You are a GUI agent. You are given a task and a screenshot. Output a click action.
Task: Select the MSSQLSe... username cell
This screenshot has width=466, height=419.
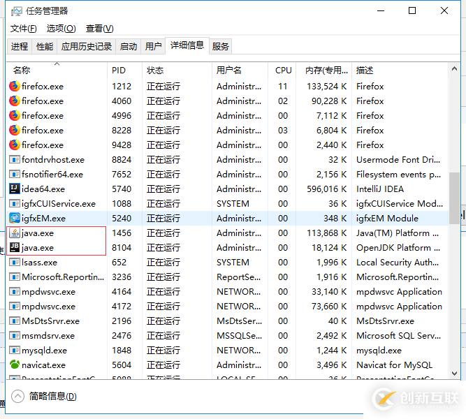(x=239, y=336)
